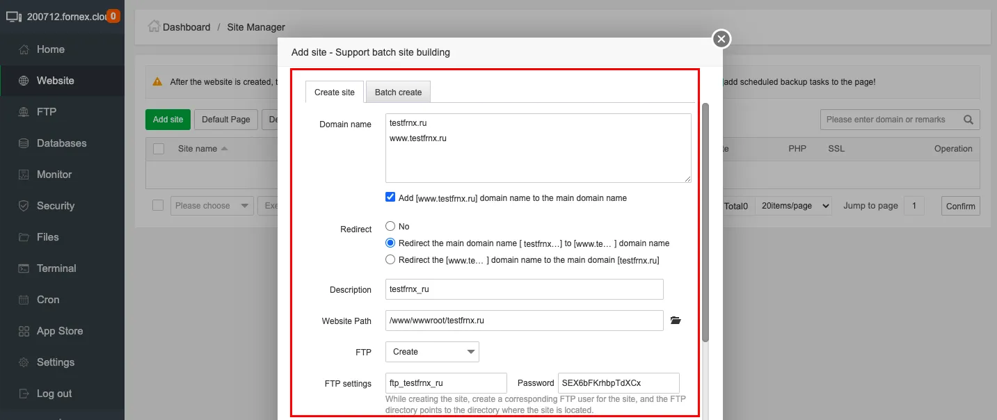The image size is (997, 420).
Task: Open Databases via its sidebar icon
Action: [x=24, y=143]
